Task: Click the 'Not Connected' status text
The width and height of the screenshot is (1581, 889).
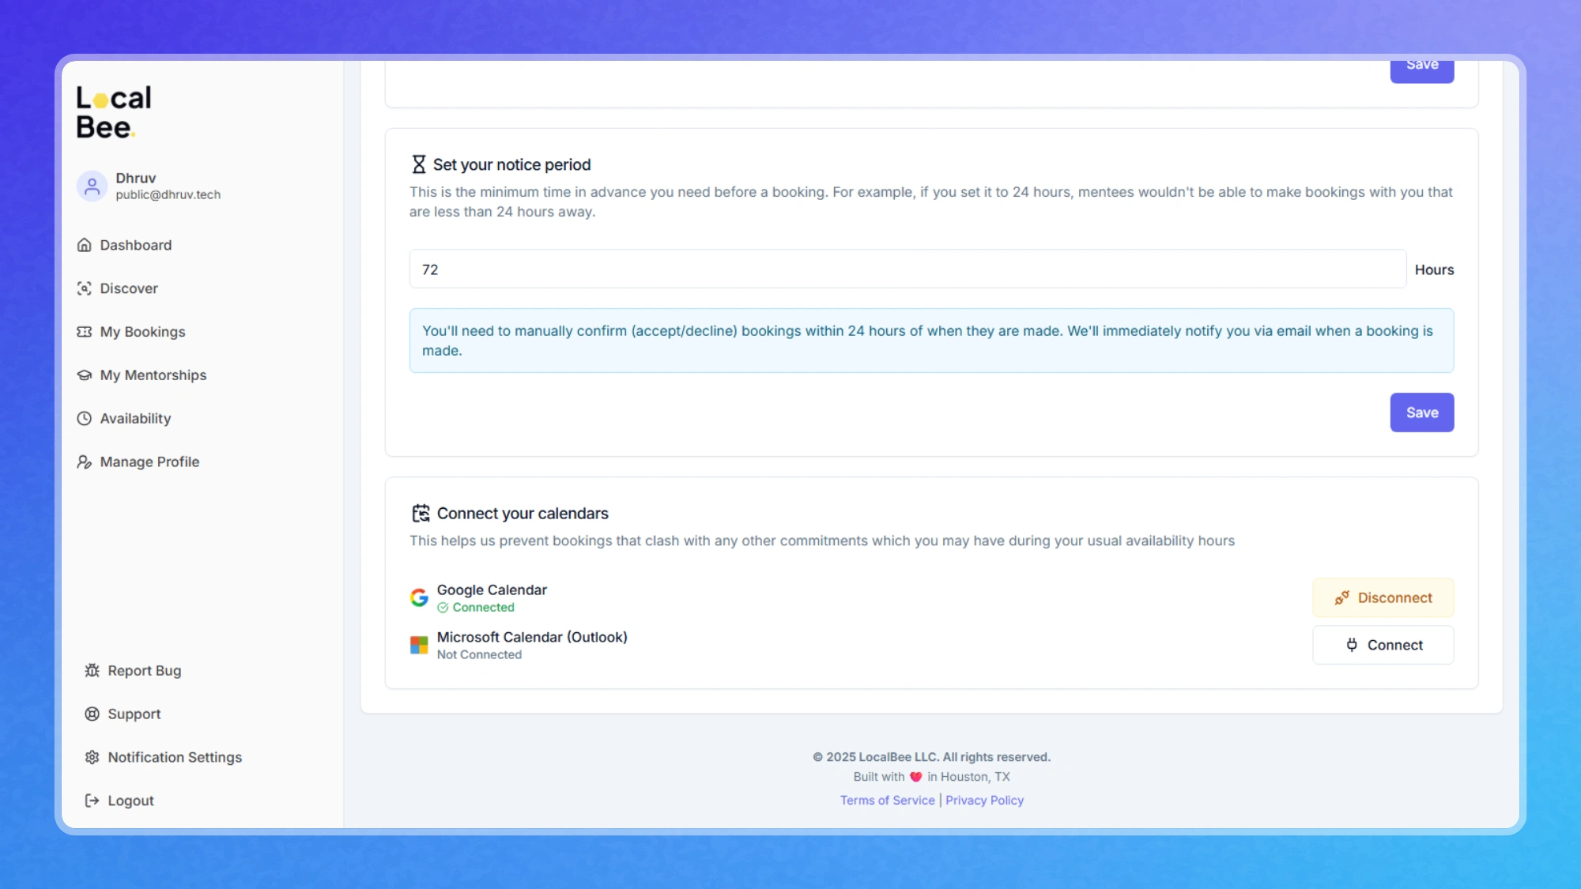Action: coord(479,655)
